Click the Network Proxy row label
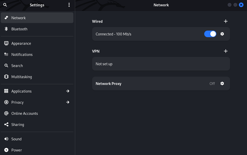Viewport: 247px width, 155px height. 108,83
